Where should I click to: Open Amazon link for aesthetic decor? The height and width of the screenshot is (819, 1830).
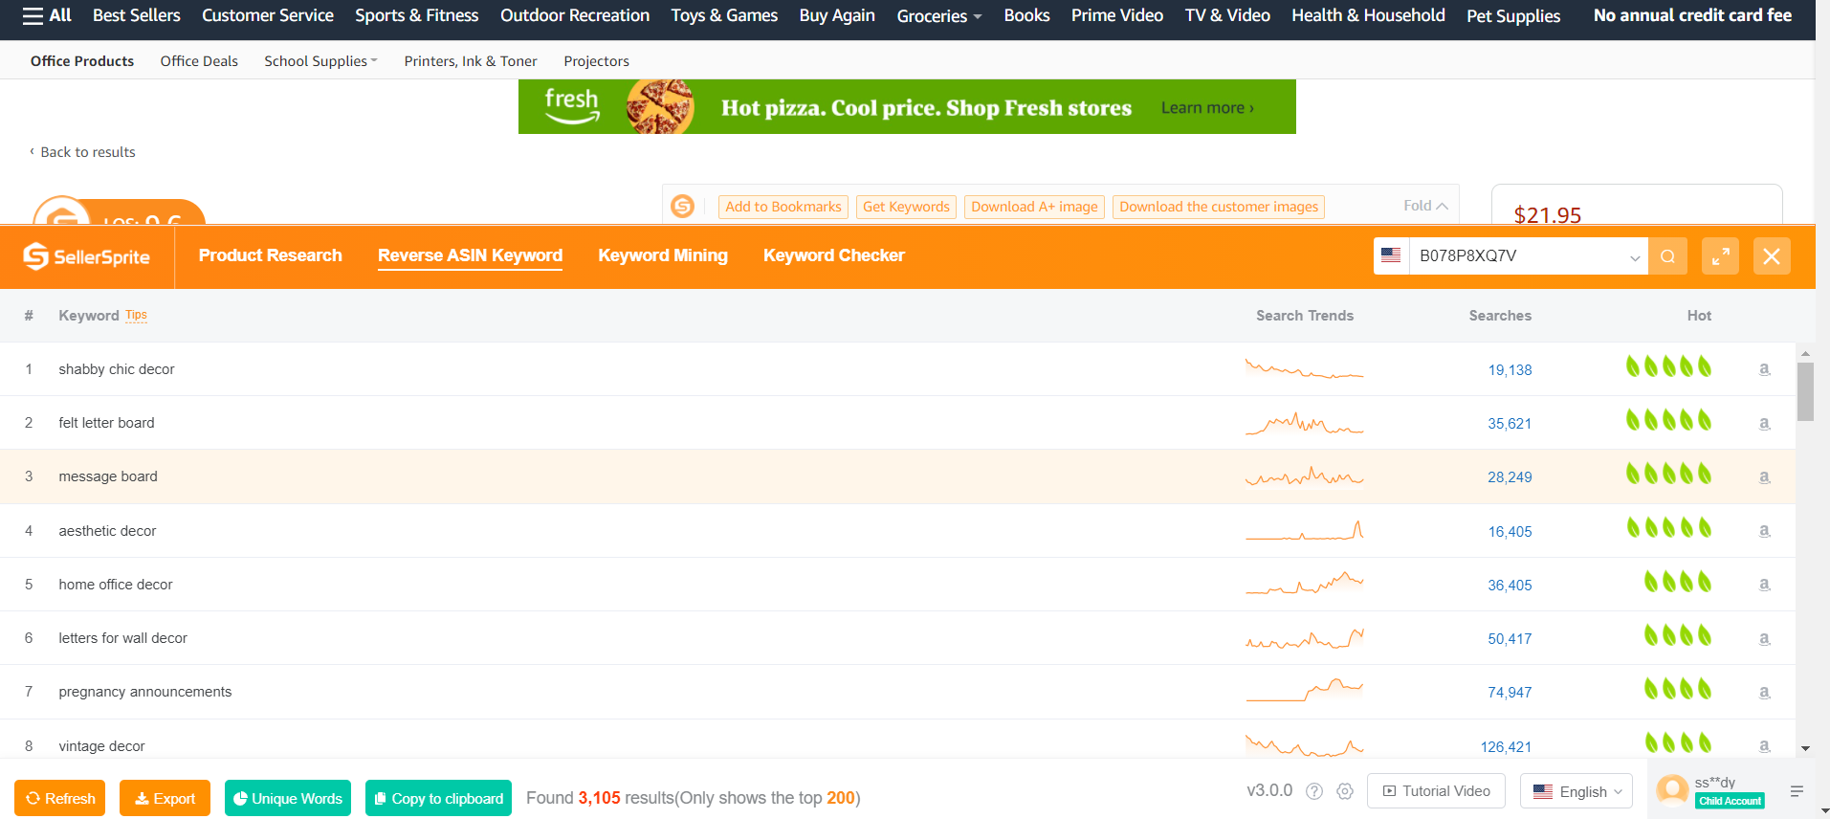(1764, 530)
